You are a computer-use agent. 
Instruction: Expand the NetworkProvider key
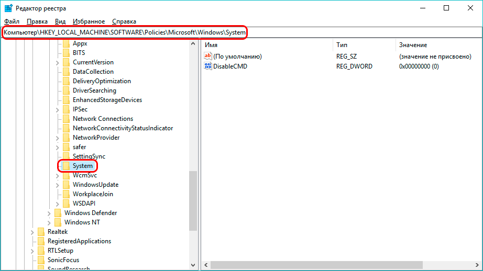(x=57, y=138)
